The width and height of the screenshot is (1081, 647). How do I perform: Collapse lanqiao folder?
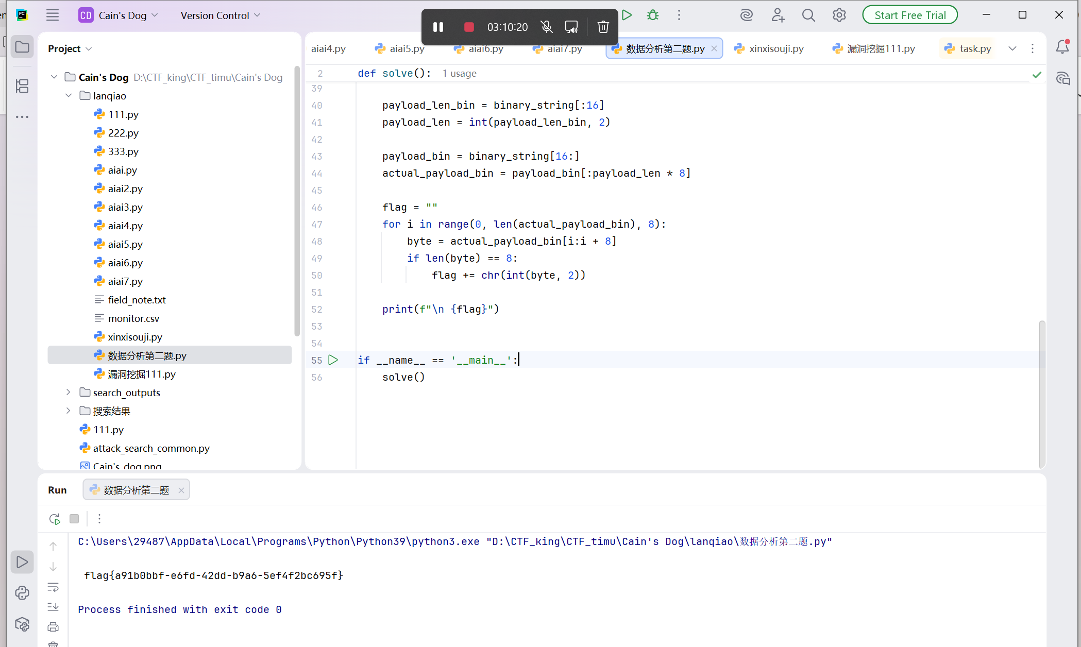69,95
